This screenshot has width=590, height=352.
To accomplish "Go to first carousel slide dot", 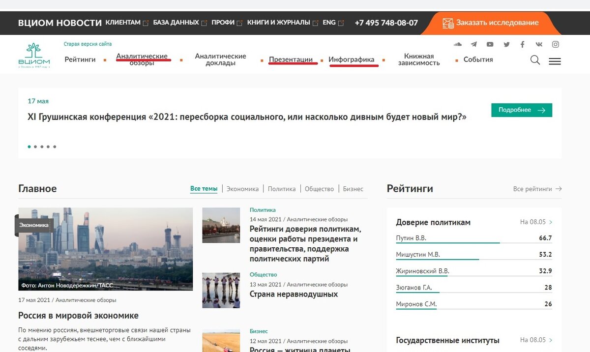I will [29, 147].
